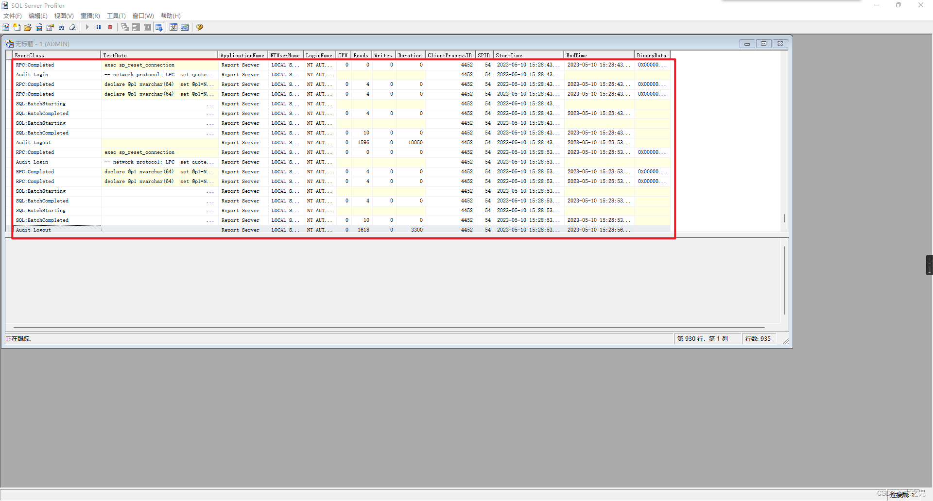This screenshot has height=501, width=933.
Task: Click the Duration cell showing 3300
Action: pos(411,230)
